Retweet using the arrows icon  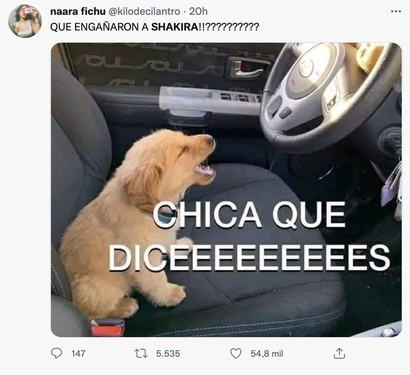click(x=141, y=353)
